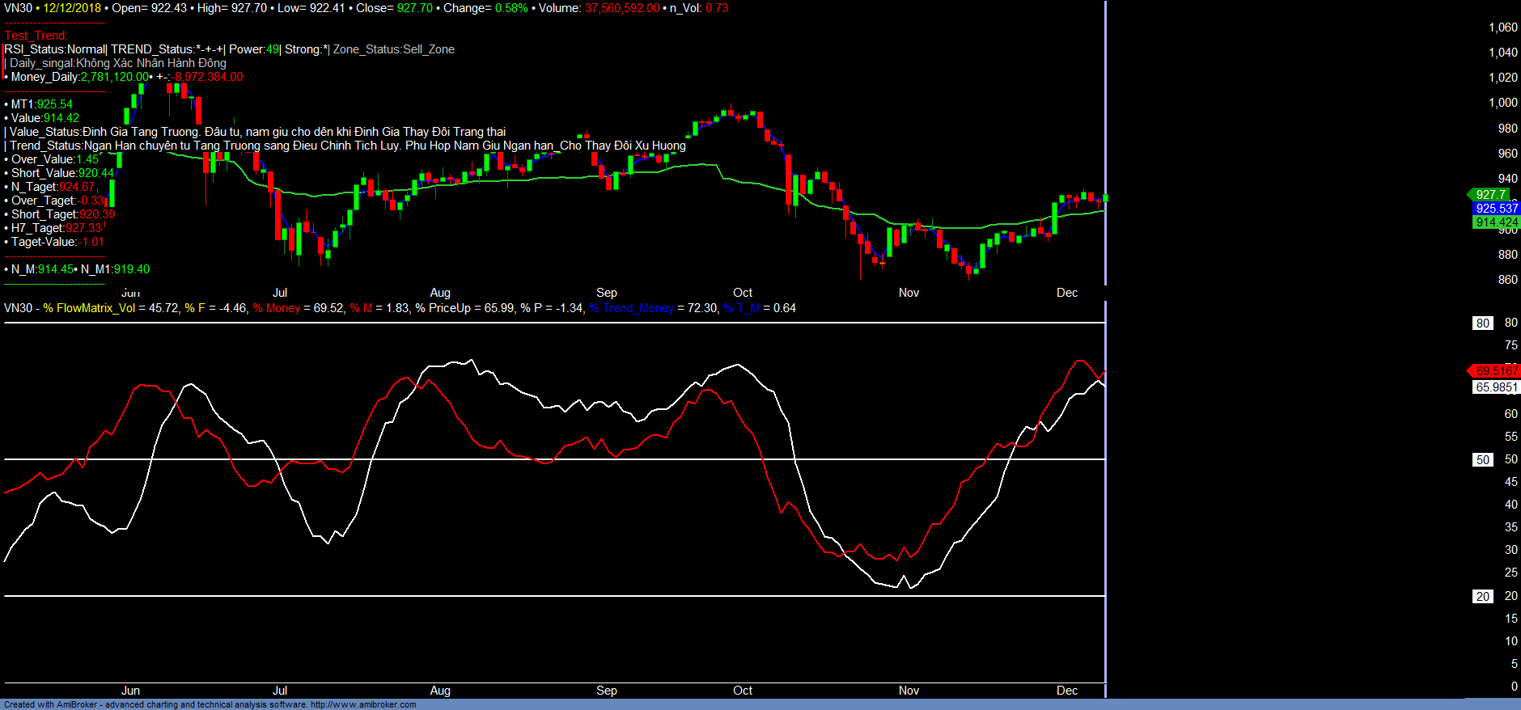Screen dimensions: 1521x710
Task: Select Dec on the lower time axis
Action: [x=1066, y=691]
